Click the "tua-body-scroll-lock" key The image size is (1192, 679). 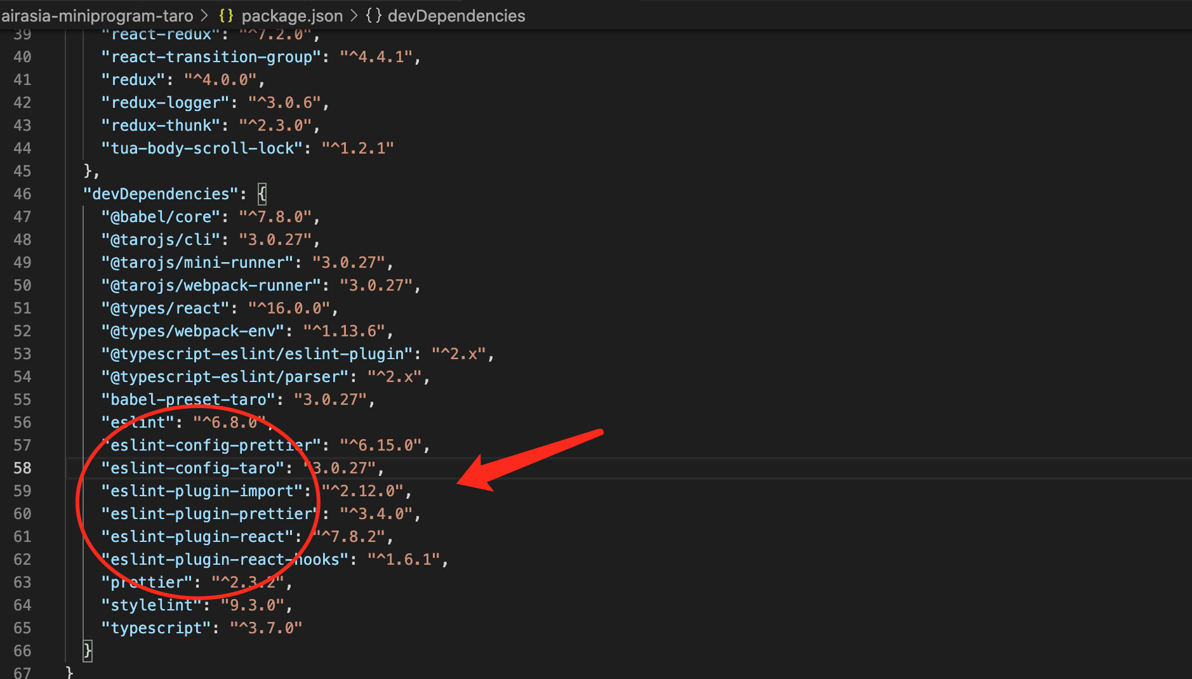(202, 148)
